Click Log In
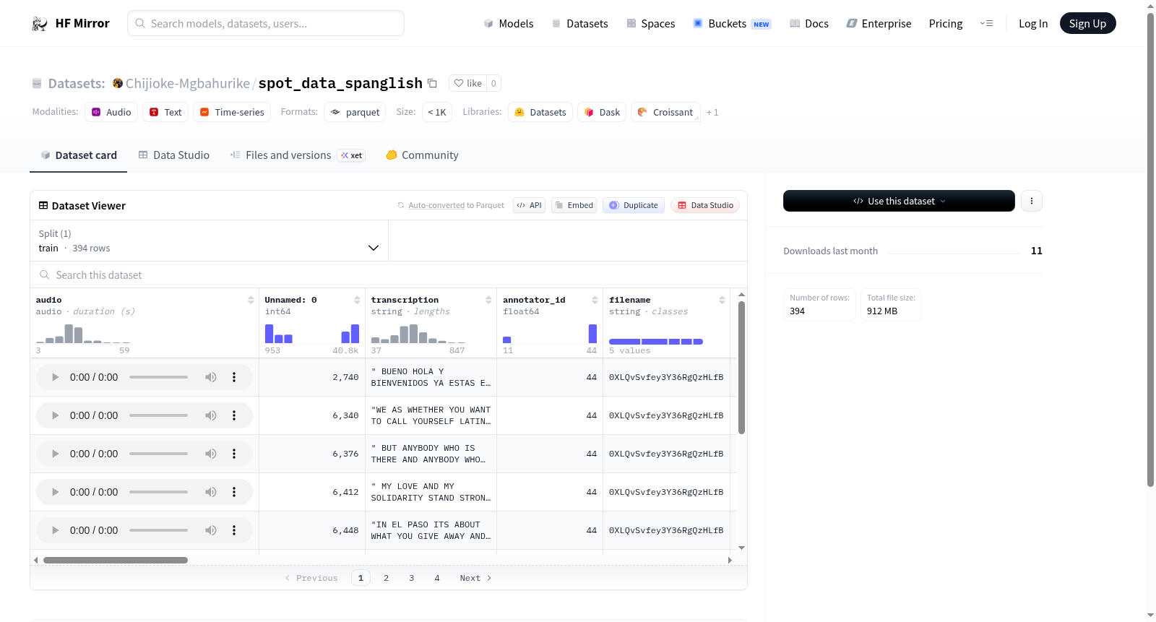The width and height of the screenshot is (1156, 622). [x=1033, y=24]
